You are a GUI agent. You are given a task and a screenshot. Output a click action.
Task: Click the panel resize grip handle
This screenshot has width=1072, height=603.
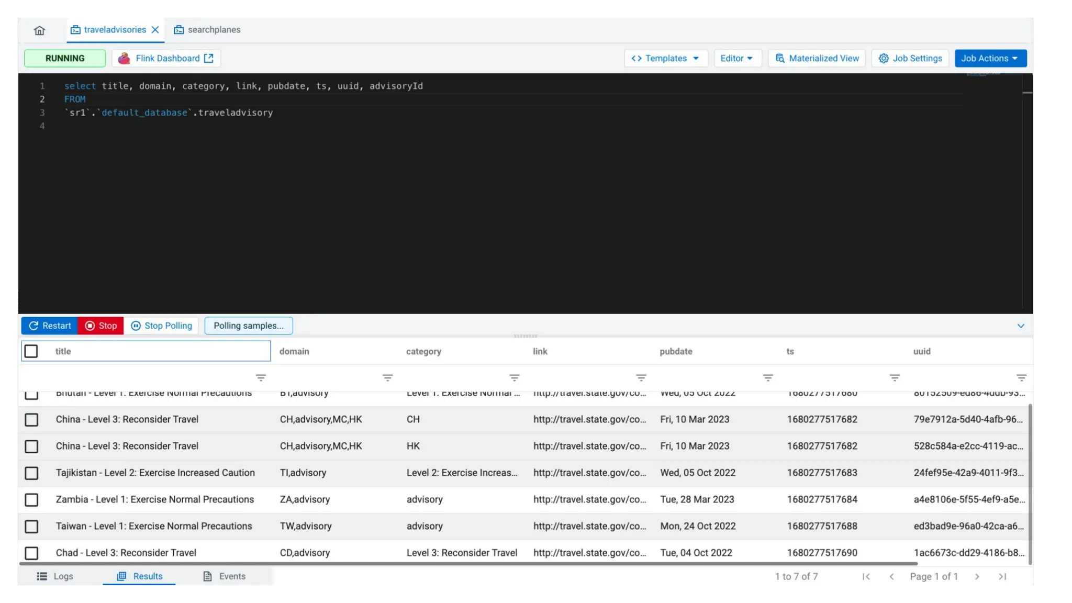526,336
